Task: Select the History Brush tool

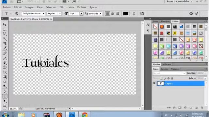Action: point(5,67)
